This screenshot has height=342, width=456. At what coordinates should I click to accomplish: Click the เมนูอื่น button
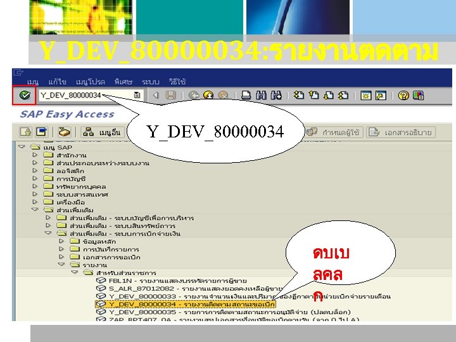103,132
